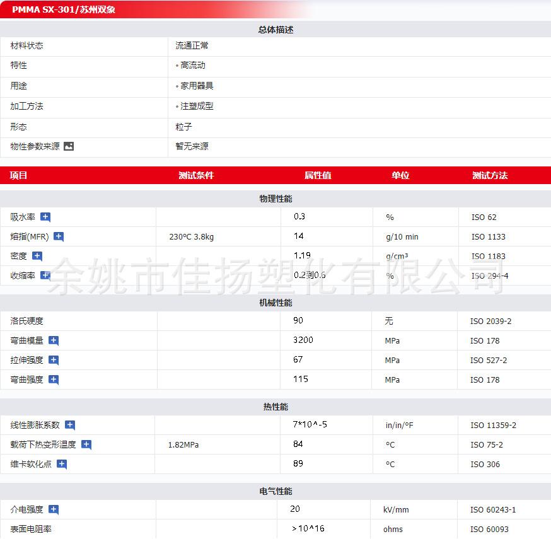The height and width of the screenshot is (539, 551).
Task: Click the ohms unit cell
Action: coord(393,529)
